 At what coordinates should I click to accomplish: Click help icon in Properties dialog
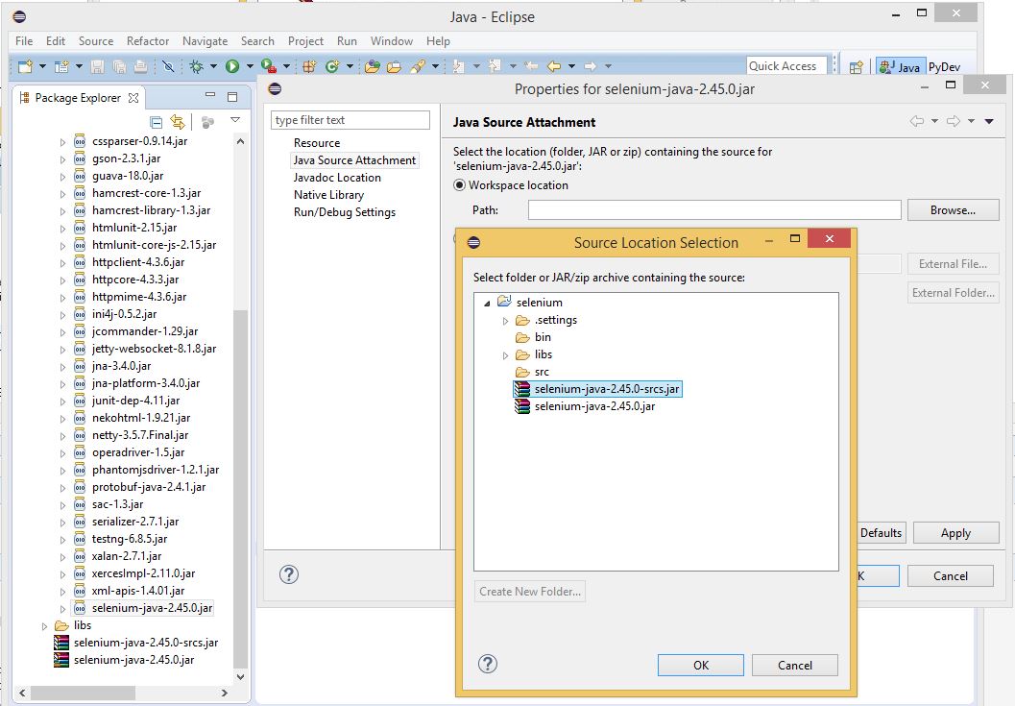(x=289, y=574)
